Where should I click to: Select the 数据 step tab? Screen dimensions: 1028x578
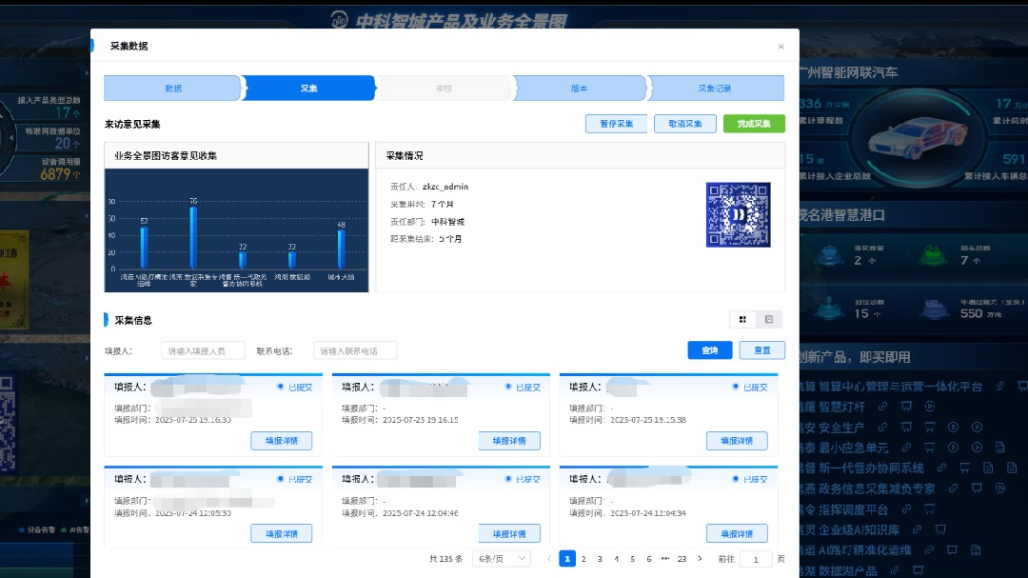172,88
